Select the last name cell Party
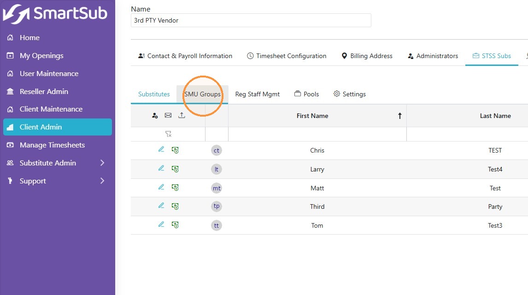 [495, 207]
